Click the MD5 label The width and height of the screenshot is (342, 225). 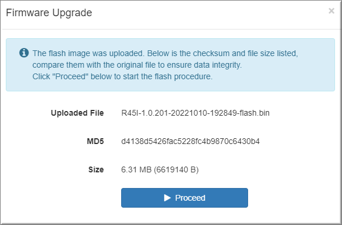coord(95,141)
